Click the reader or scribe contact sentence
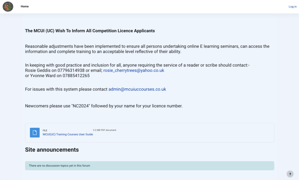Viewport: 299px width, 180px height. (137, 65)
